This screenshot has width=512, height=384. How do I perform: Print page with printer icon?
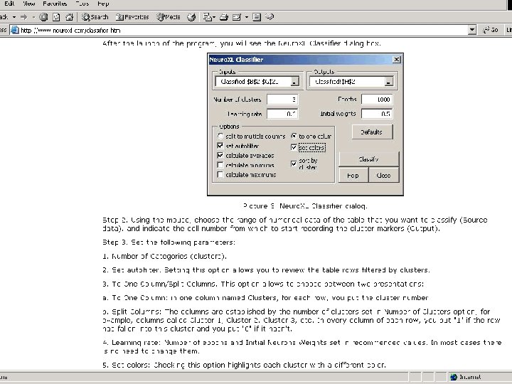[224, 17]
